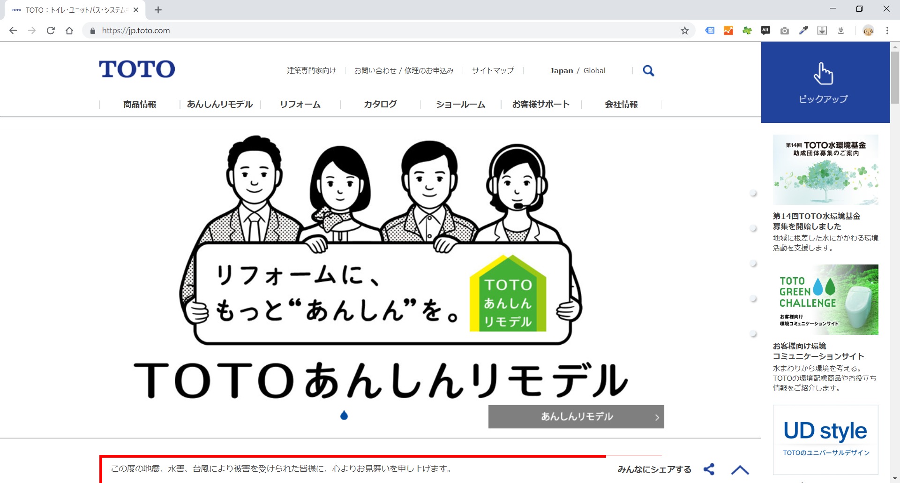The height and width of the screenshot is (483, 900).
Task: Click the site search magnifier icon
Action: pyautogui.click(x=648, y=71)
